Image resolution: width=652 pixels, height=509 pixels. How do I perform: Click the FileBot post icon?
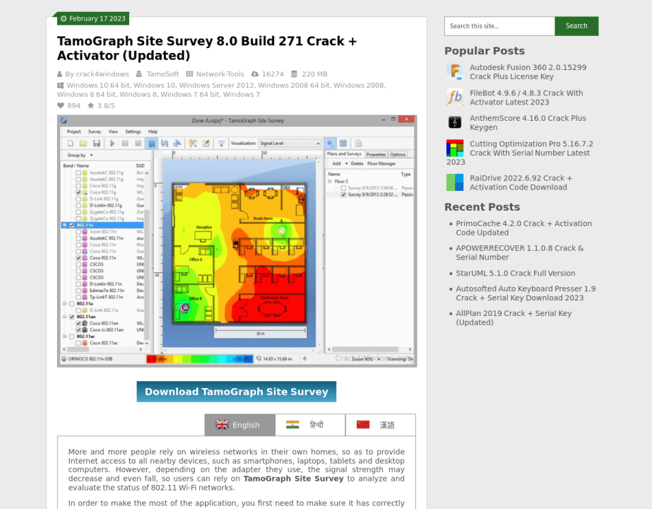pos(454,97)
